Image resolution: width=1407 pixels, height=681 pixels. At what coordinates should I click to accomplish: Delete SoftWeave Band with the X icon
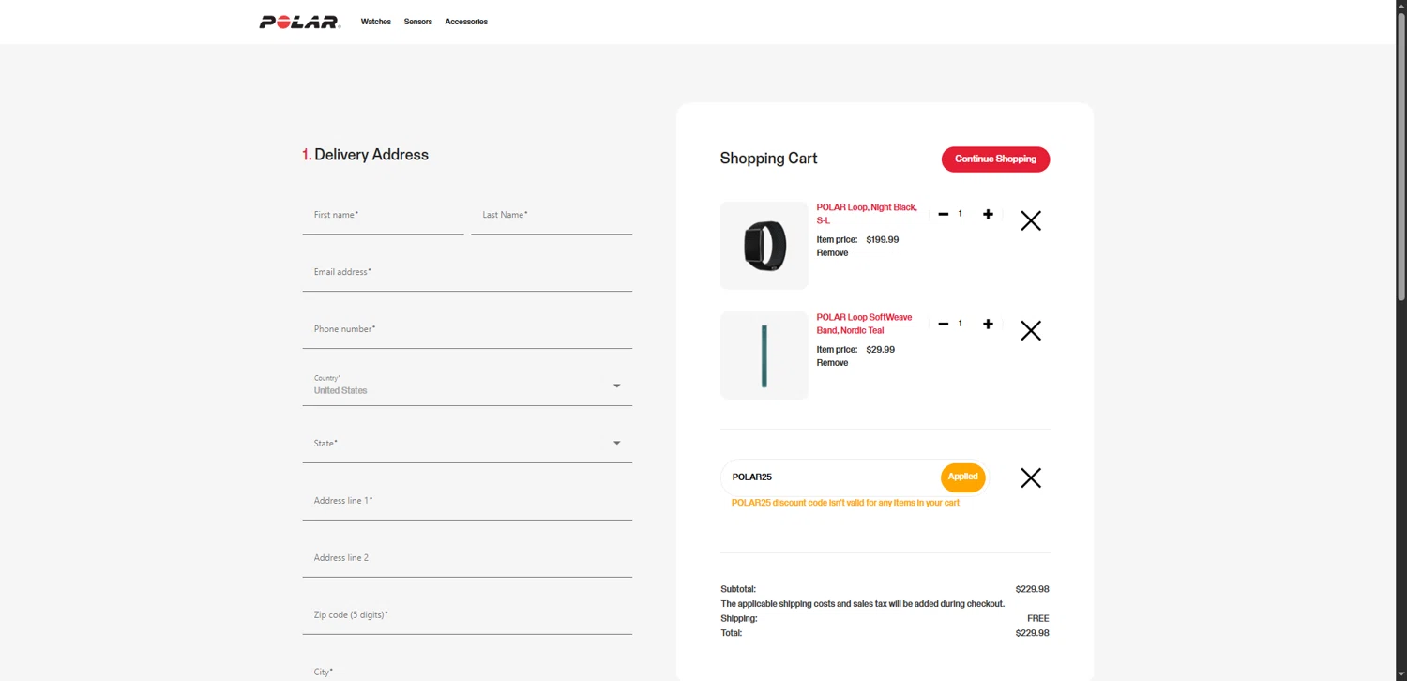pyautogui.click(x=1031, y=330)
